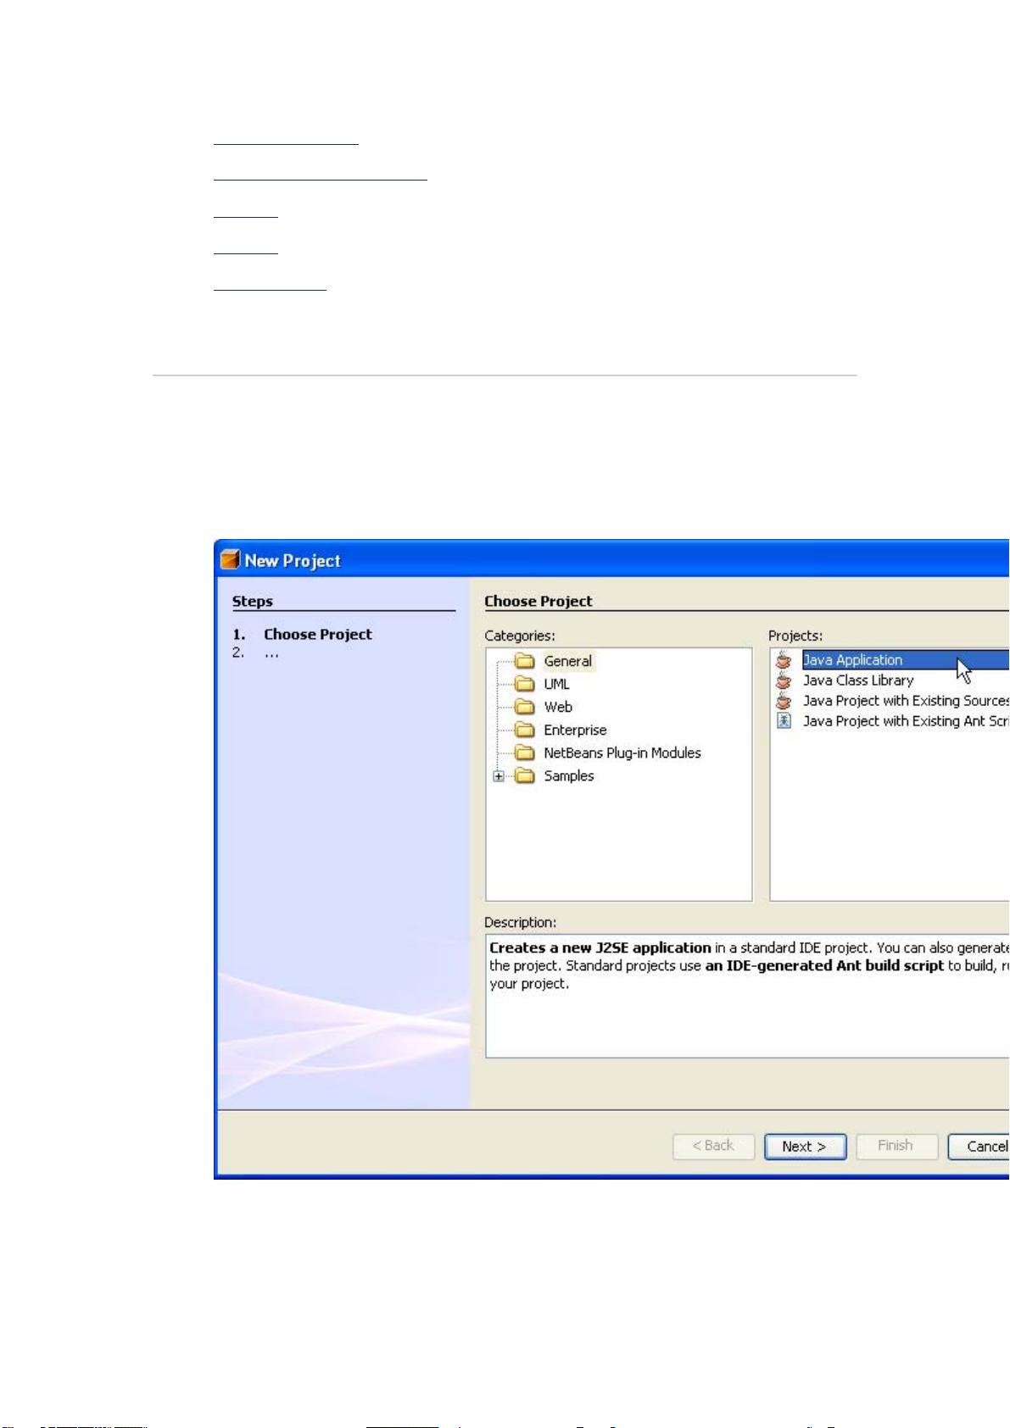The height and width of the screenshot is (1428, 1010).
Task: Click inside the Description text box
Action: pyautogui.click(x=747, y=996)
